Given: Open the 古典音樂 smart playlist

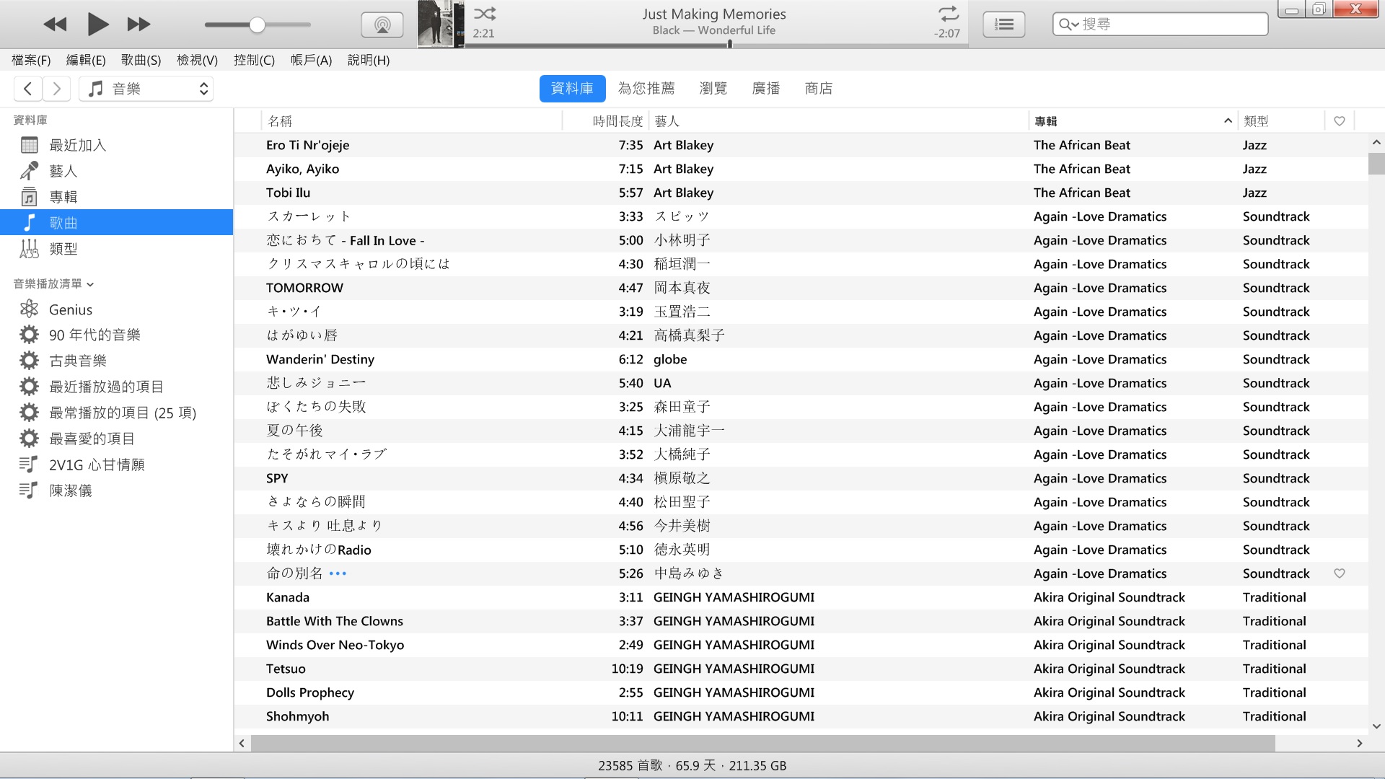Looking at the screenshot, I should coord(117,361).
